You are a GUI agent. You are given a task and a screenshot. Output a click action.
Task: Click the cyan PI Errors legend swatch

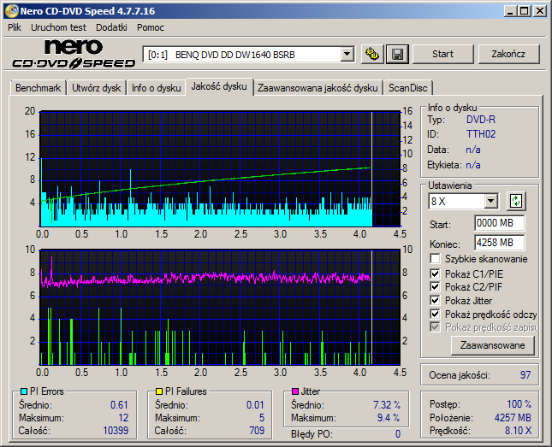[x=24, y=391]
